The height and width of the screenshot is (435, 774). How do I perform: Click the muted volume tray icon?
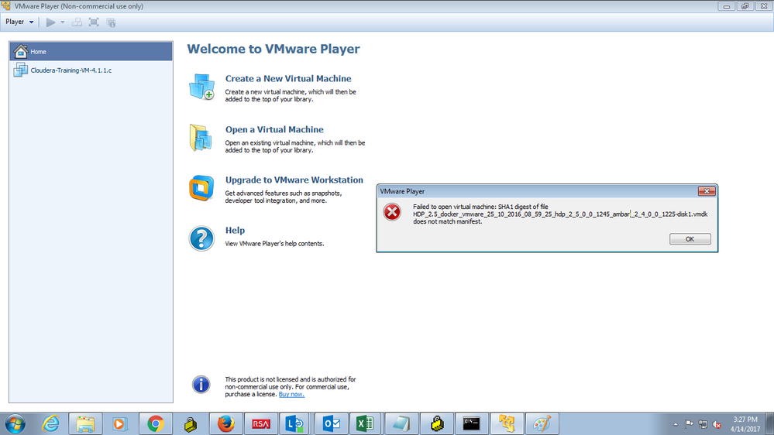717,424
